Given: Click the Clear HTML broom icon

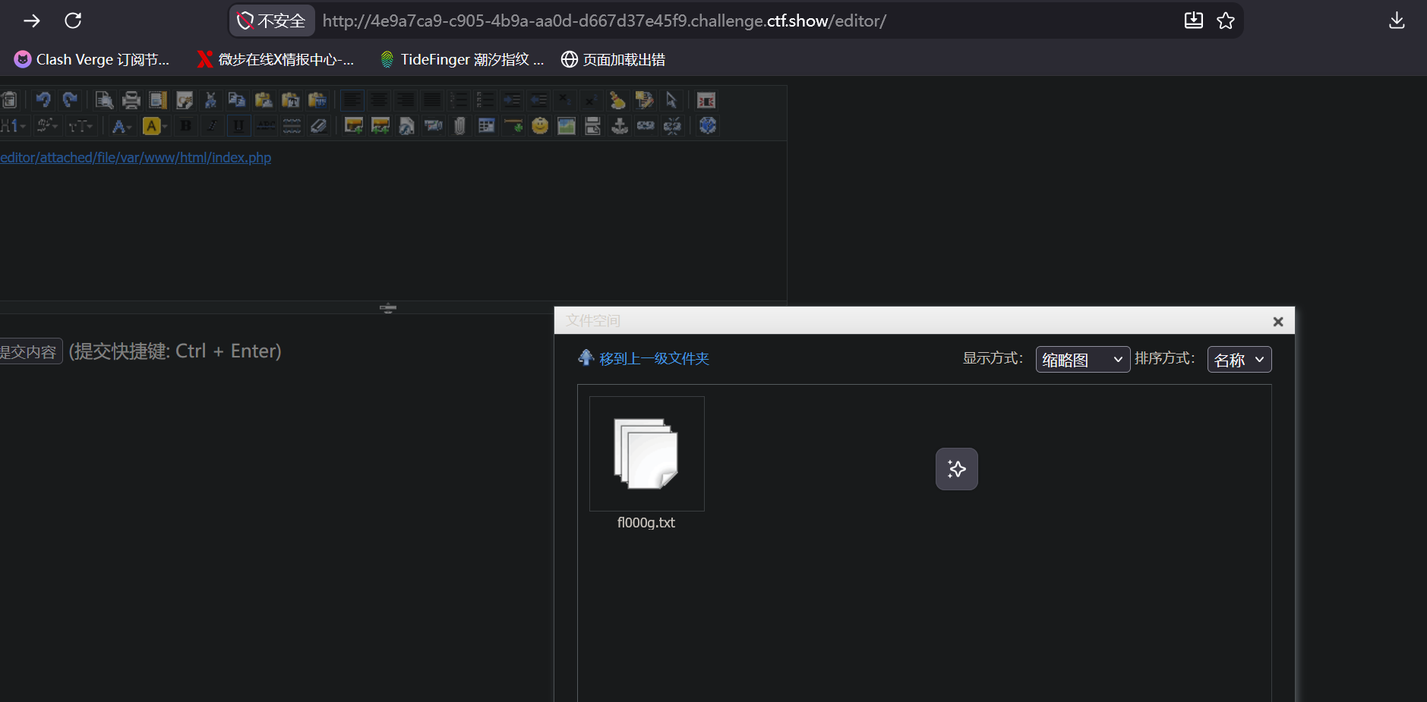Looking at the screenshot, I should click(617, 100).
